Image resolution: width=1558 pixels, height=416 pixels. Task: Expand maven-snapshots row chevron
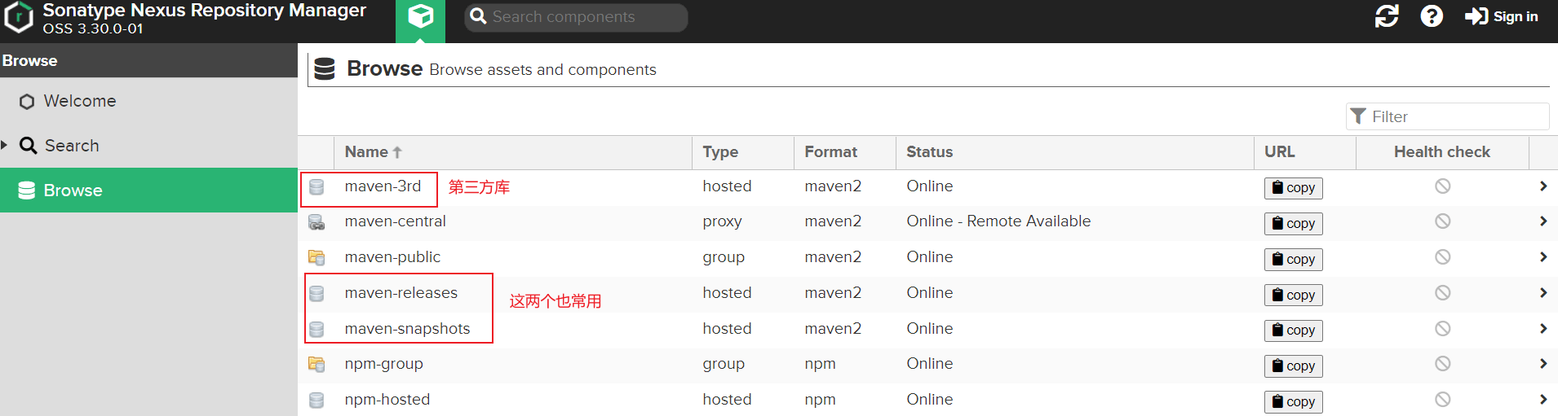1543,329
